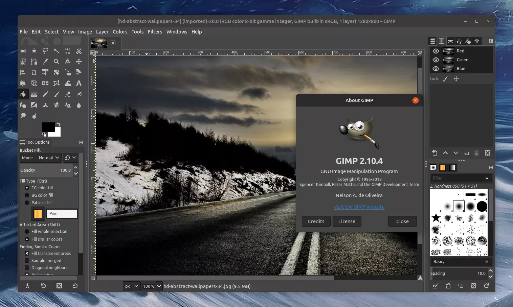Choose the Text tool
Viewport: 513px width, 307px height.
pos(79,83)
